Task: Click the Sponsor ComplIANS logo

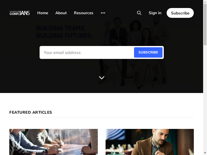Action: click(x=20, y=13)
